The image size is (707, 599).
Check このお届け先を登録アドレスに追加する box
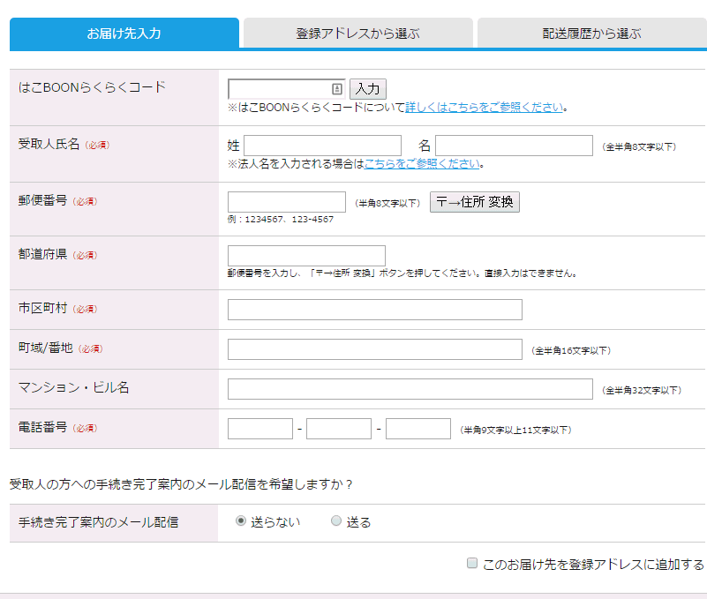coord(472,564)
